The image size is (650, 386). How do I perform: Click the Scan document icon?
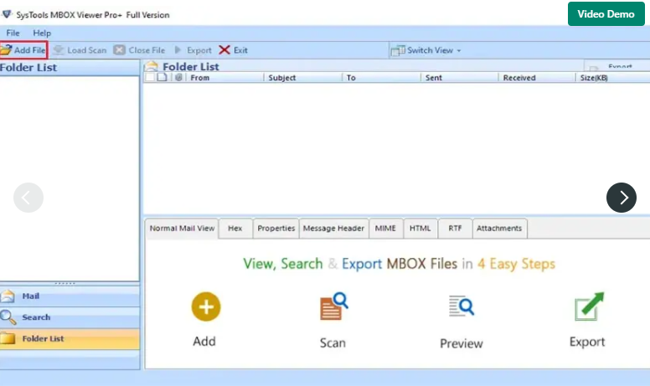[x=333, y=307]
